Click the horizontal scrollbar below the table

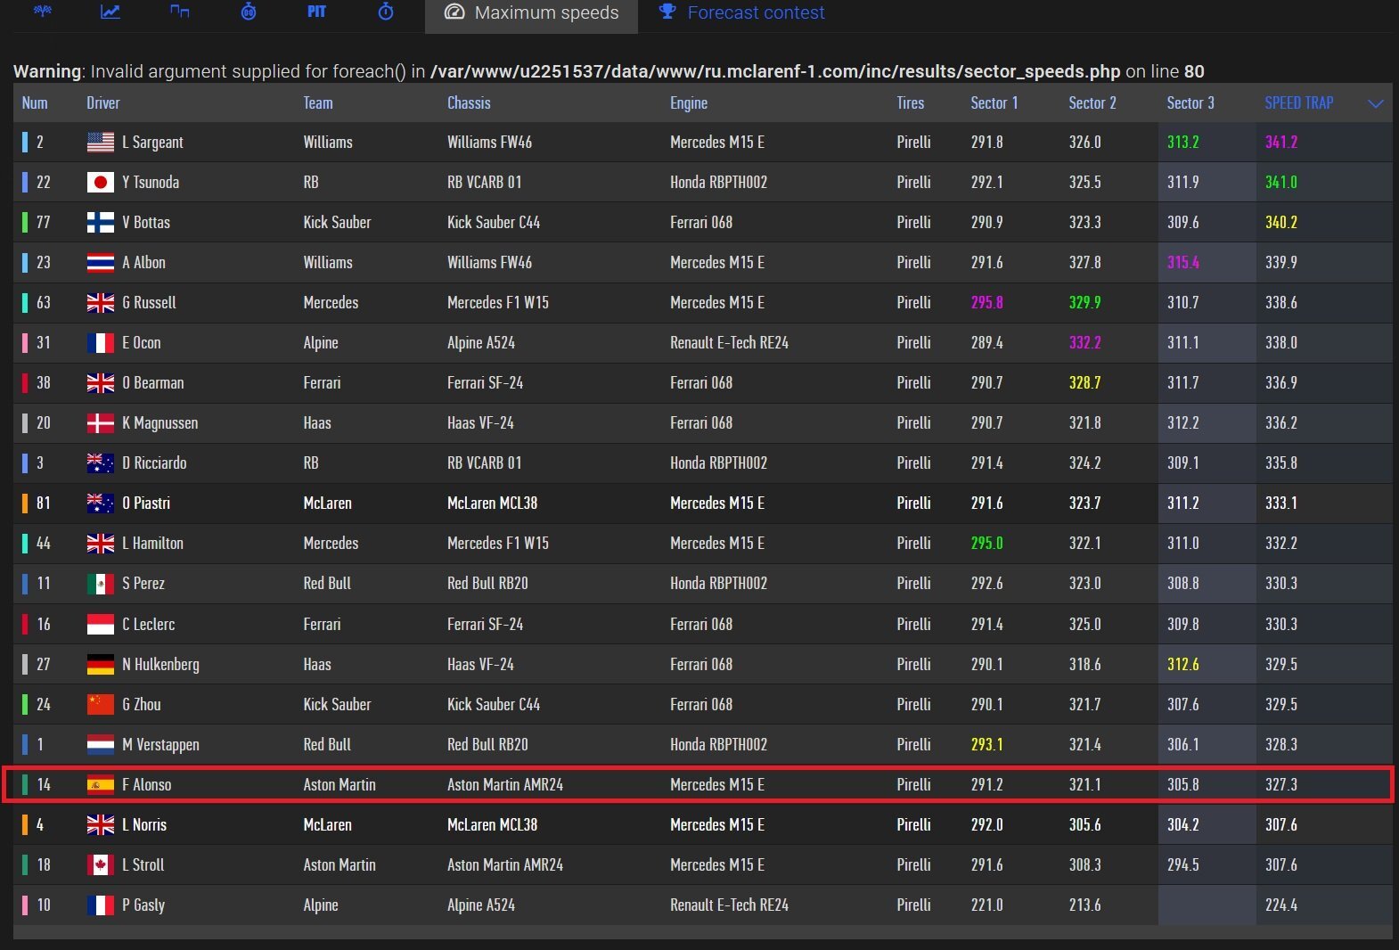702,932
